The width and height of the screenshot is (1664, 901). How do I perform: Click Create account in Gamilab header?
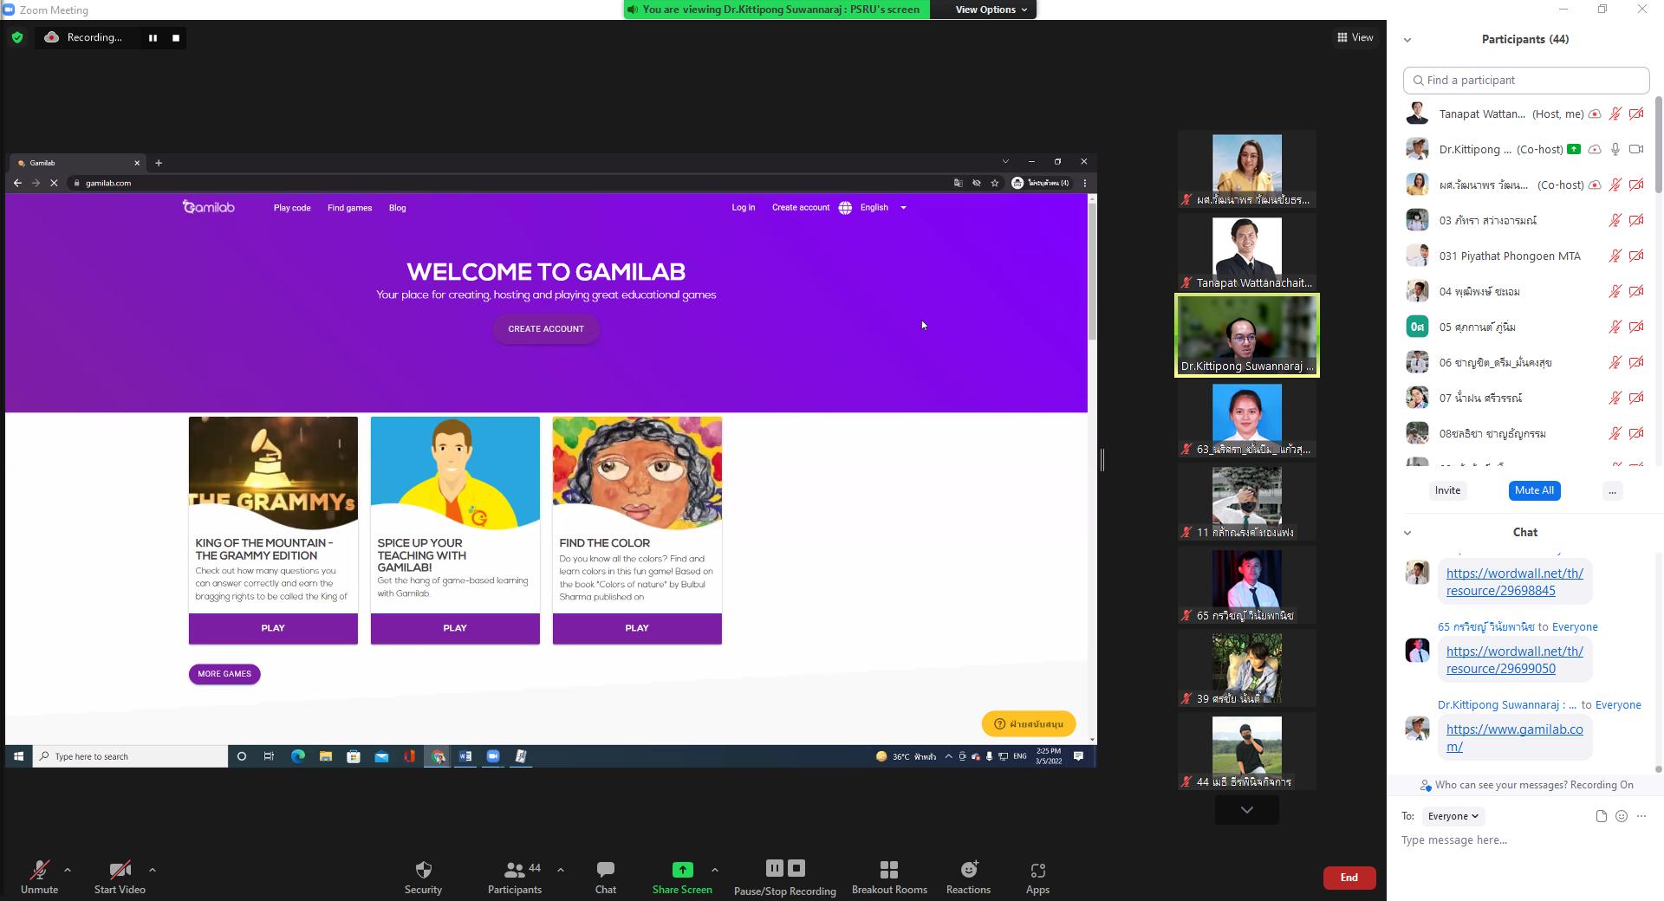(x=801, y=208)
